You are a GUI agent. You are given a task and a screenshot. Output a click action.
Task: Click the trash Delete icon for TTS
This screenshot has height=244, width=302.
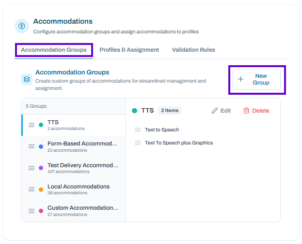pos(246,111)
